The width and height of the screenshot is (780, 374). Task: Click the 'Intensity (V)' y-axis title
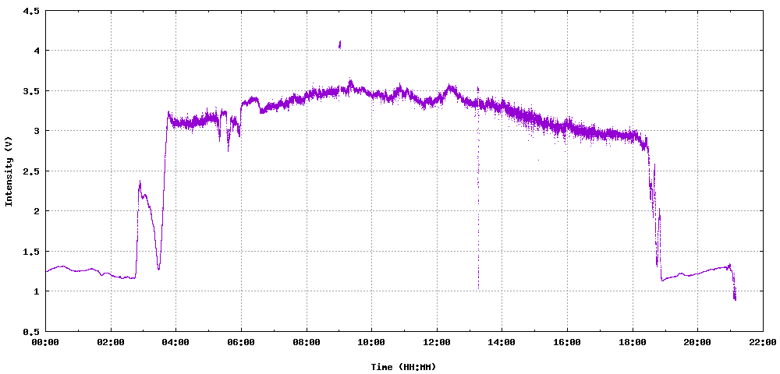click(9, 173)
